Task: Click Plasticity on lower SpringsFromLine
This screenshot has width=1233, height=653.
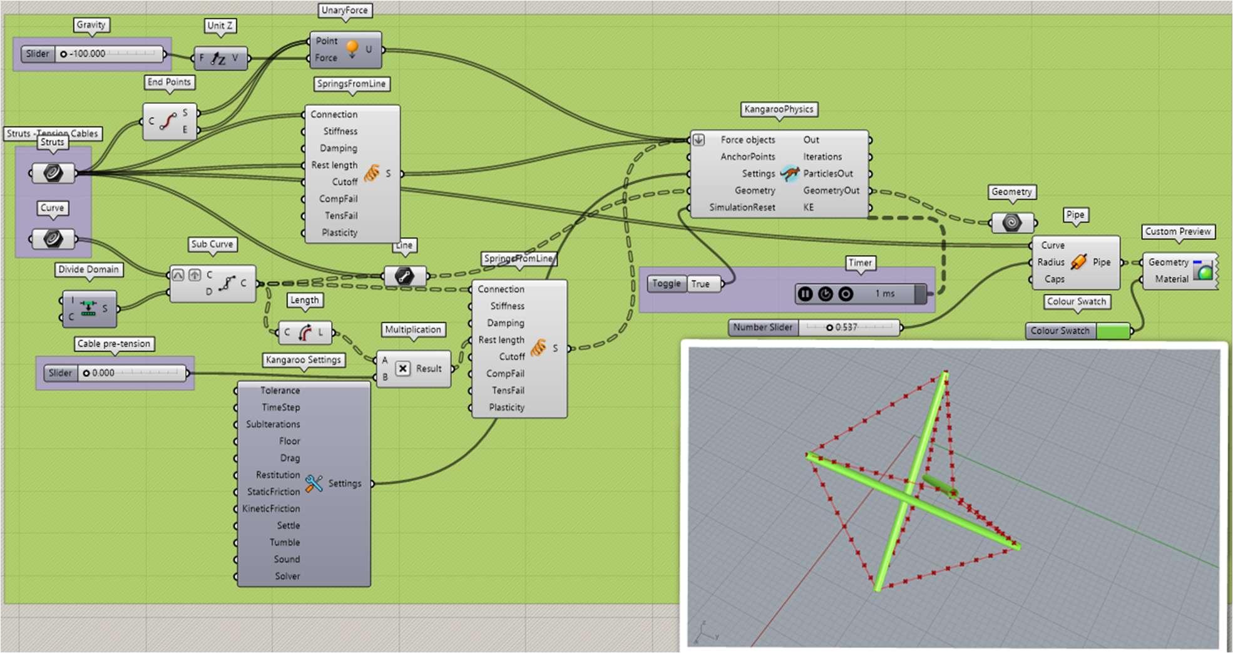Action: (506, 408)
